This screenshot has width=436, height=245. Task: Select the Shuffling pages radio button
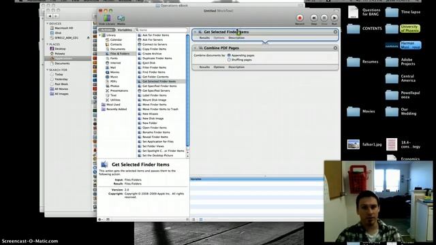(229, 60)
